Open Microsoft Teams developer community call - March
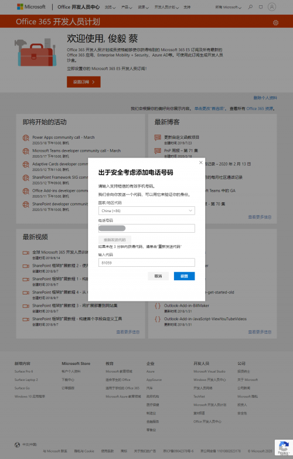The width and height of the screenshot is (293, 459). [76, 151]
